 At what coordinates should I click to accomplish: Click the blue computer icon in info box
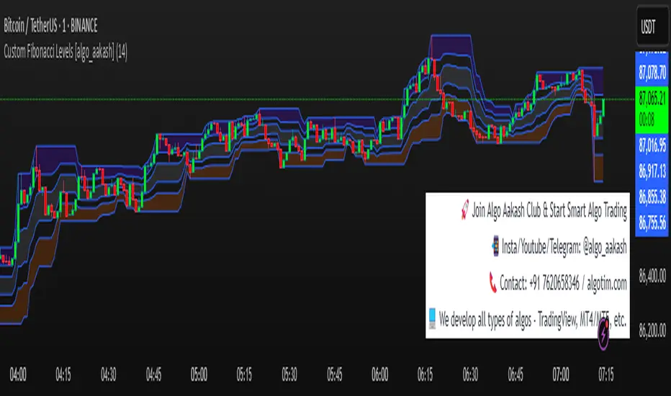pyautogui.click(x=432, y=318)
